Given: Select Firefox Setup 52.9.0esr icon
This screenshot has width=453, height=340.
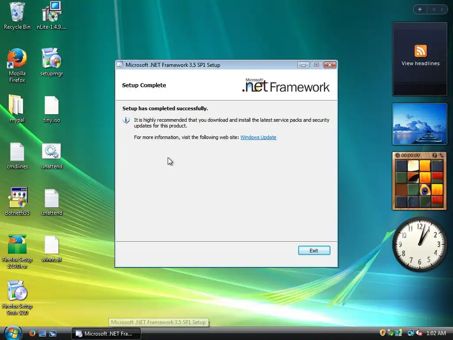Looking at the screenshot, I should [17, 251].
